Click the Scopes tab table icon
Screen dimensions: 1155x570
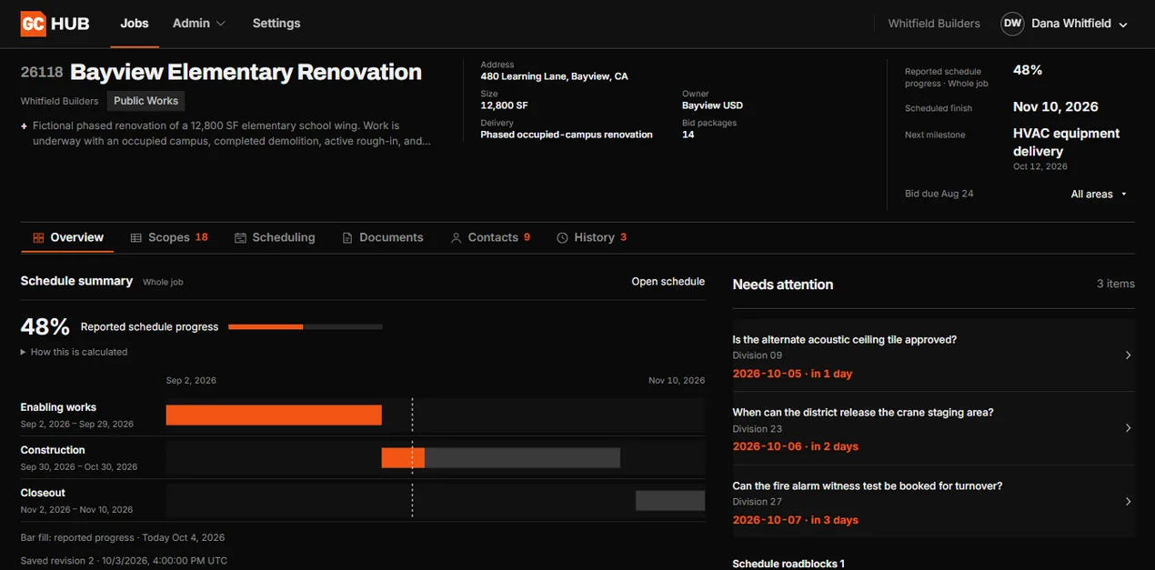pyautogui.click(x=136, y=237)
